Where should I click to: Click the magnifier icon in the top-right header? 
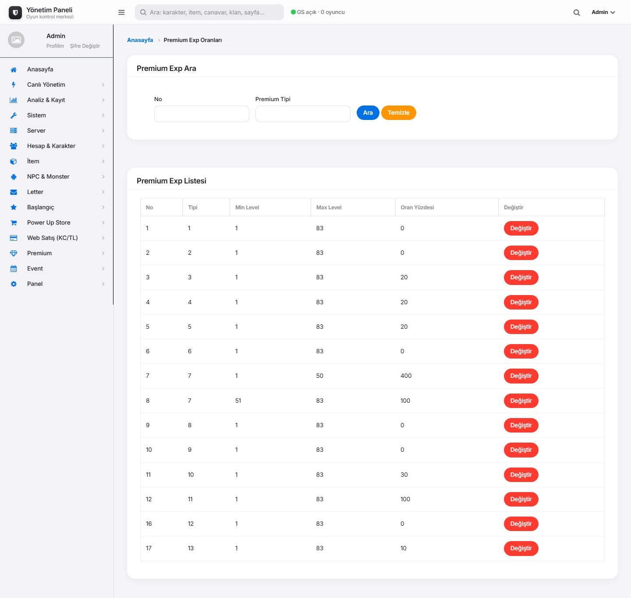577,12
